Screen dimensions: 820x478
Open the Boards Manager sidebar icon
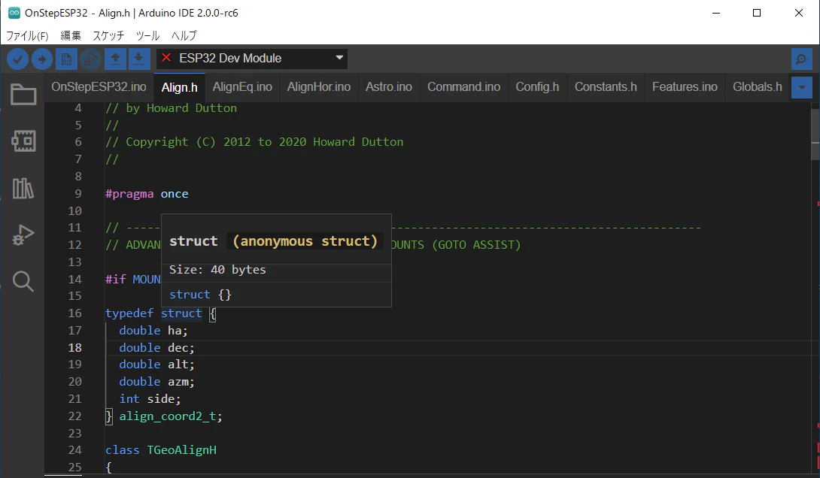[23, 141]
